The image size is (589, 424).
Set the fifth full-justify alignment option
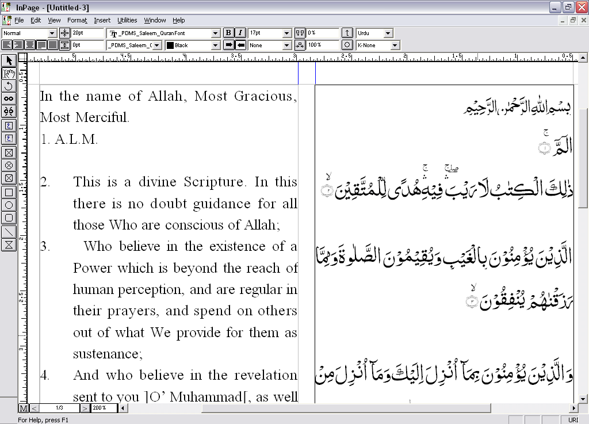point(53,45)
